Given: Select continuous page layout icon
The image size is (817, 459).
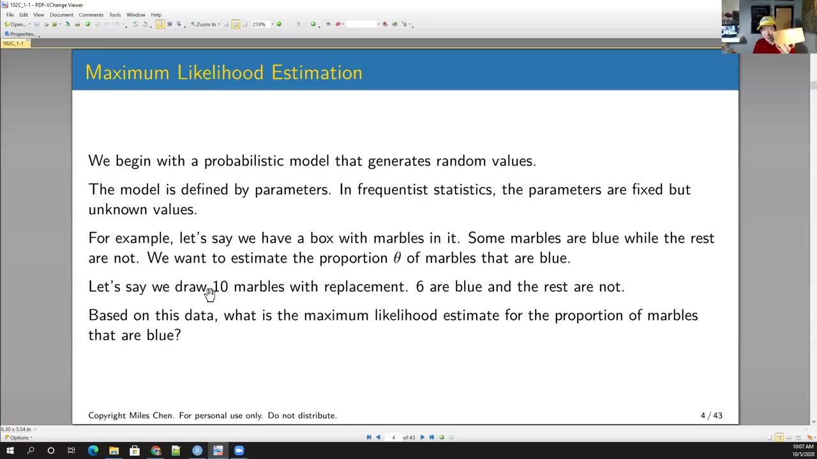Looking at the screenshot, I should (779, 437).
